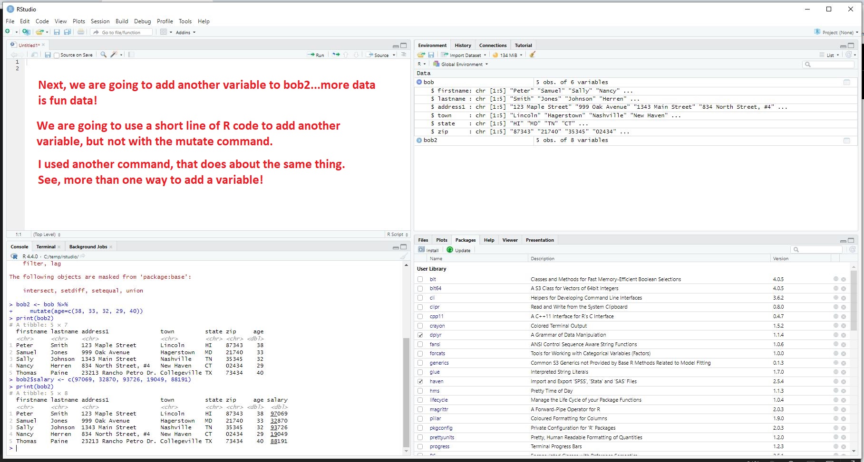Switch to the History tab
The width and height of the screenshot is (864, 462).
pyautogui.click(x=463, y=46)
